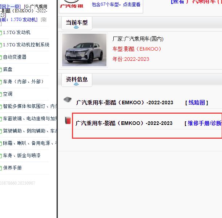Select the 资料信息 tab header
The height and width of the screenshot is (218, 222).
(x=77, y=80)
